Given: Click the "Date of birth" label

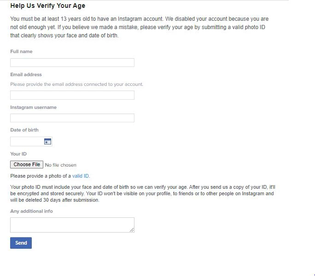Looking at the screenshot, I should 24,130.
